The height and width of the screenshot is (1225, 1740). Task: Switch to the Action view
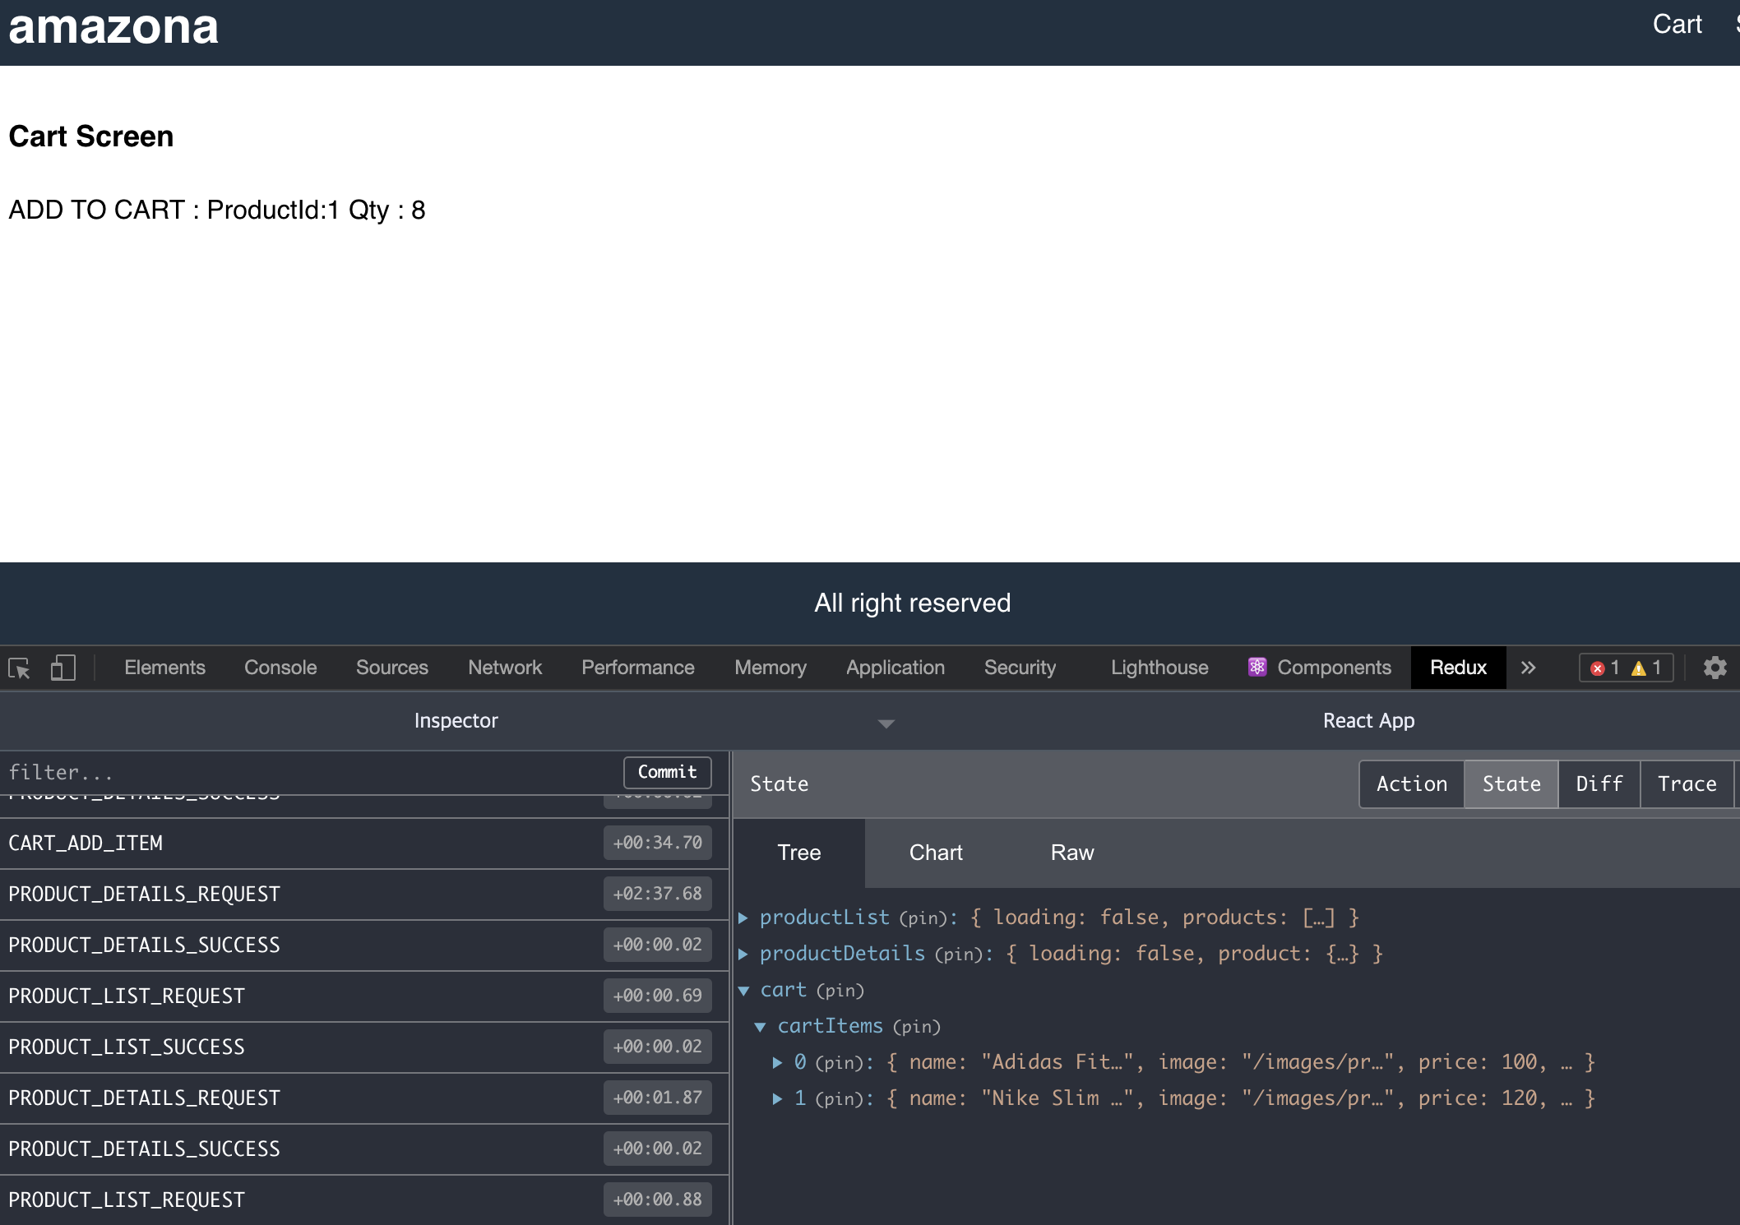click(x=1411, y=784)
